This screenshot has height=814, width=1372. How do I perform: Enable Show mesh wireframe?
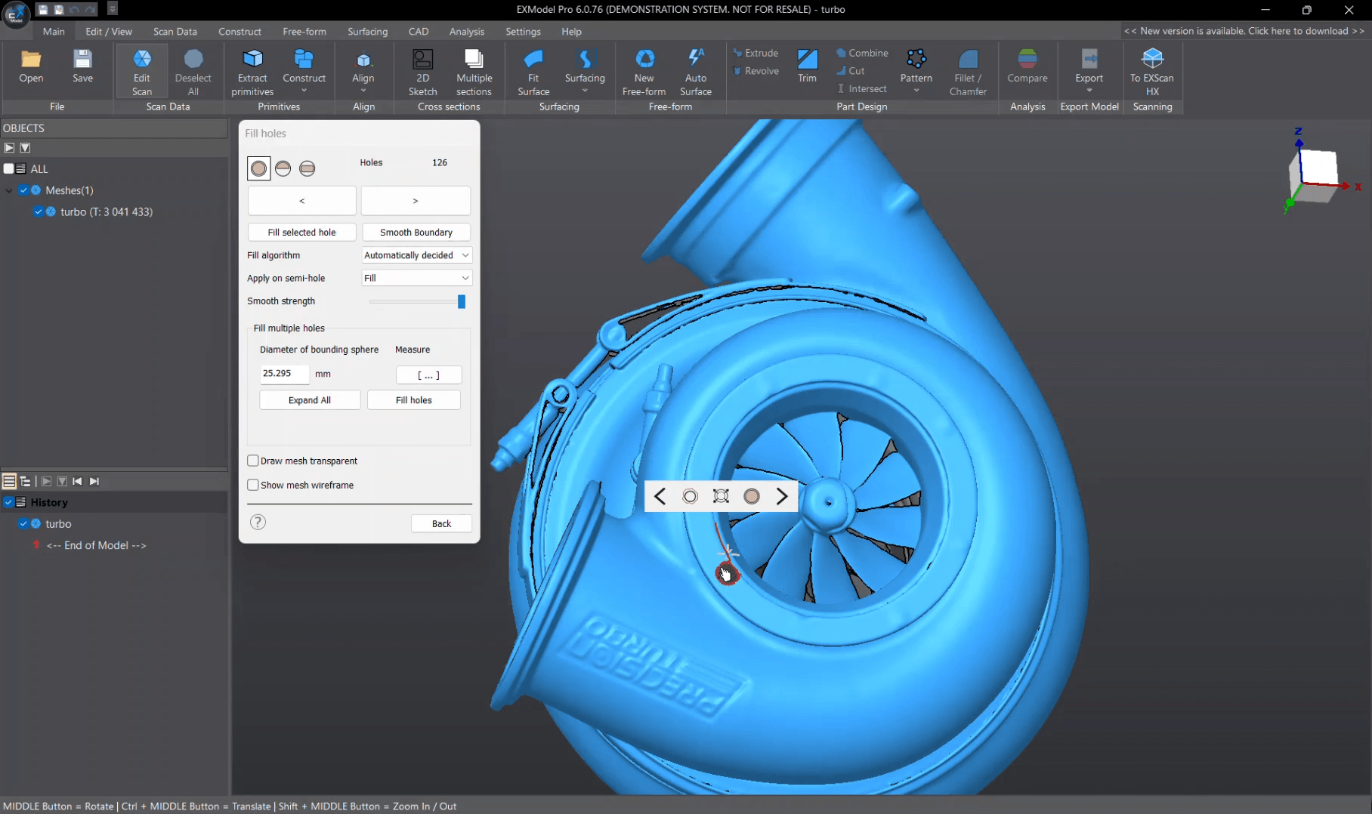pos(253,485)
